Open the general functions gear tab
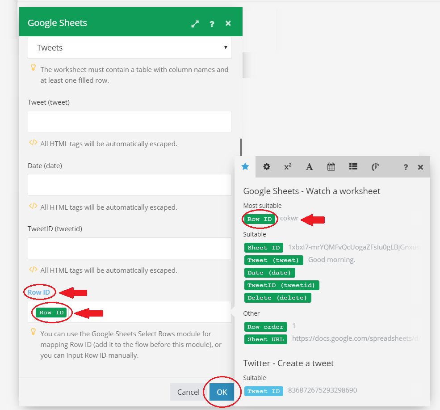Image resolution: width=440 pixels, height=410 pixels. (x=267, y=167)
